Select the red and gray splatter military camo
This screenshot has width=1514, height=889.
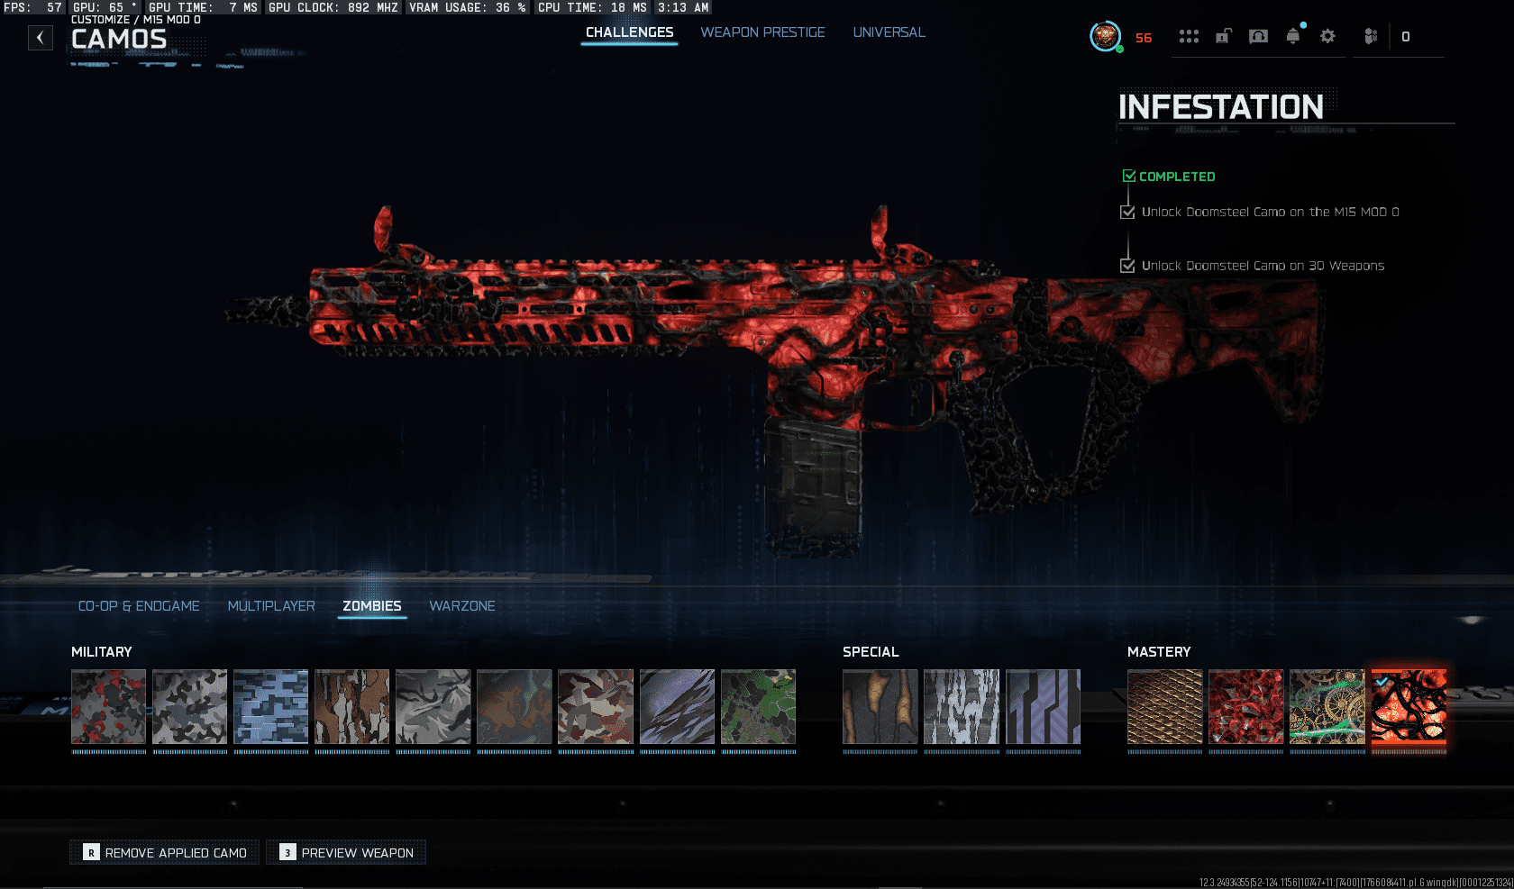[108, 706]
